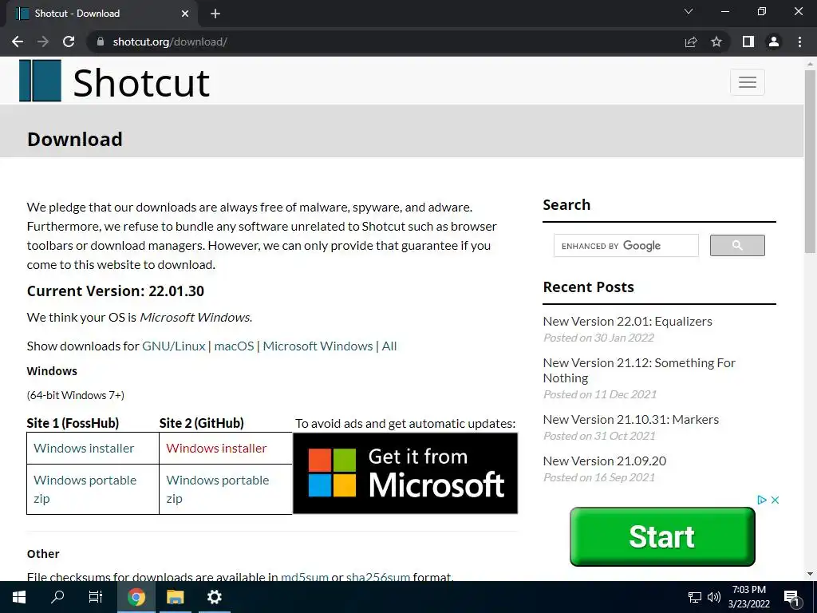Click the green Start ad button
The width and height of the screenshot is (817, 613).
pyautogui.click(x=662, y=536)
